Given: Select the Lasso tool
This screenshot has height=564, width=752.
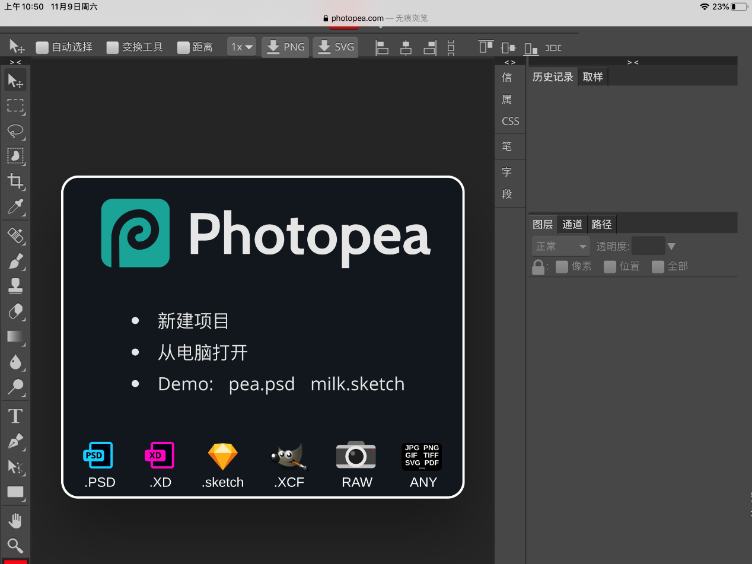Looking at the screenshot, I should click(x=15, y=131).
